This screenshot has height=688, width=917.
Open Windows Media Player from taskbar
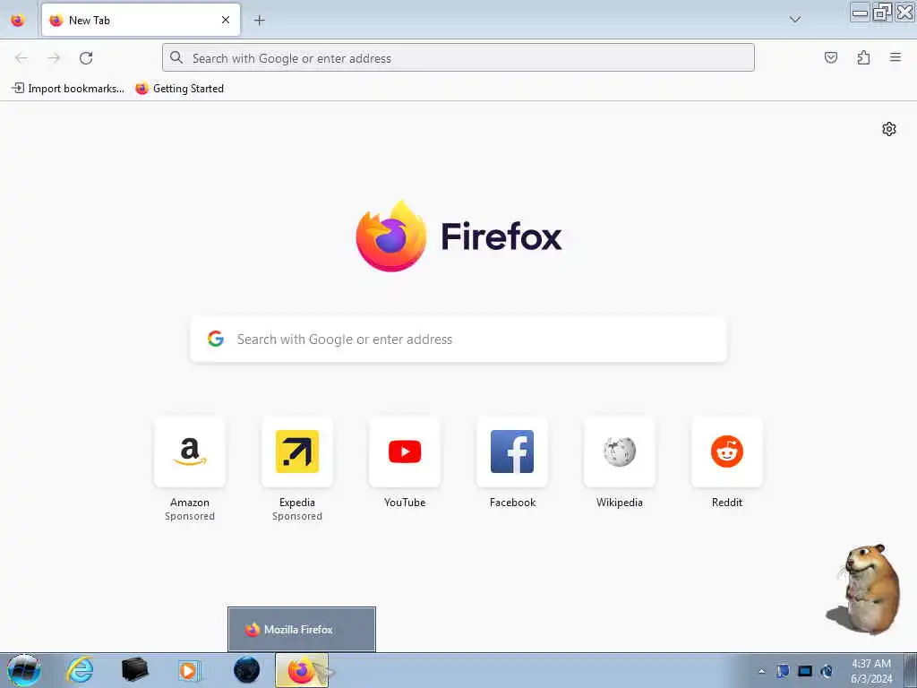[x=190, y=670]
